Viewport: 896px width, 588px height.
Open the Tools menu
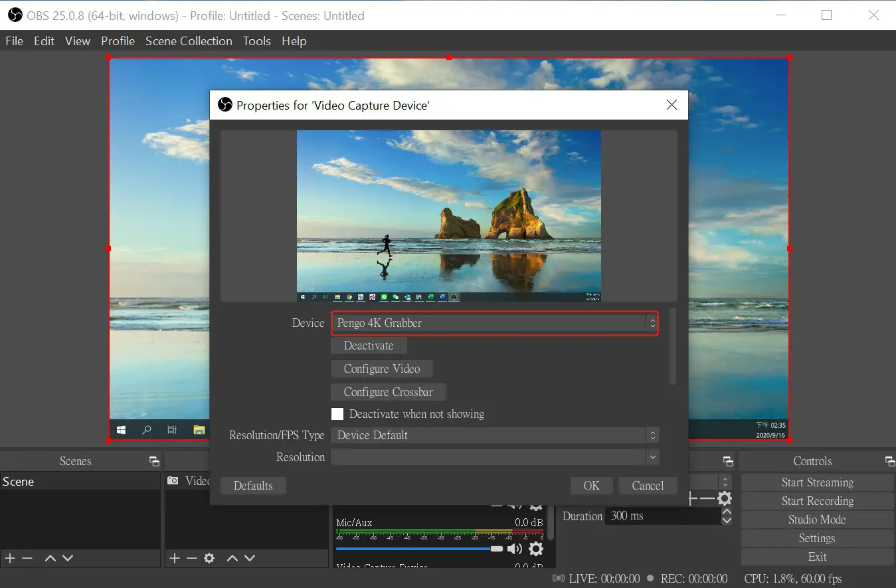click(256, 41)
